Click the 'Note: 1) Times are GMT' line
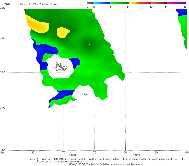 tap(107, 159)
